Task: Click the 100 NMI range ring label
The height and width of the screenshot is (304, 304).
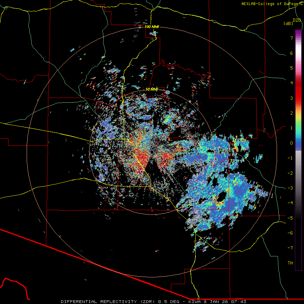Action: tap(152, 27)
